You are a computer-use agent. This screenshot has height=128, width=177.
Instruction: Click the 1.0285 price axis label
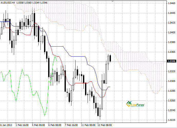[172, 91]
